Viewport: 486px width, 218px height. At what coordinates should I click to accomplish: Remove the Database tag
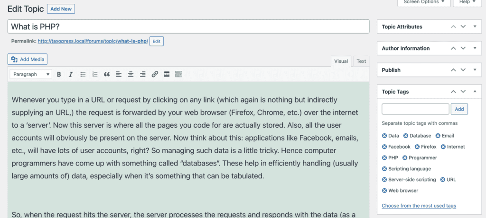[x=406, y=136]
